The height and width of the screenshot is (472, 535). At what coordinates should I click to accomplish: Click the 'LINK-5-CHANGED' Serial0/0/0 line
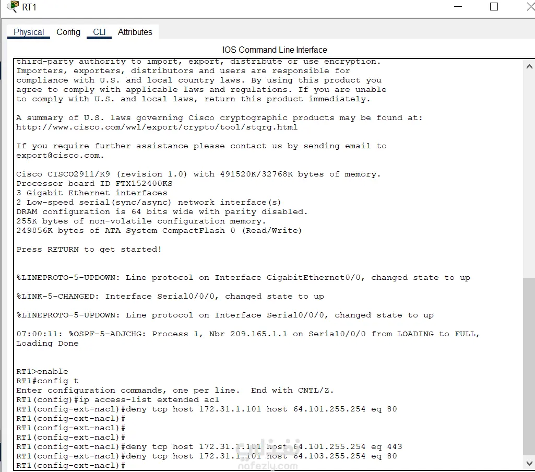(x=170, y=296)
